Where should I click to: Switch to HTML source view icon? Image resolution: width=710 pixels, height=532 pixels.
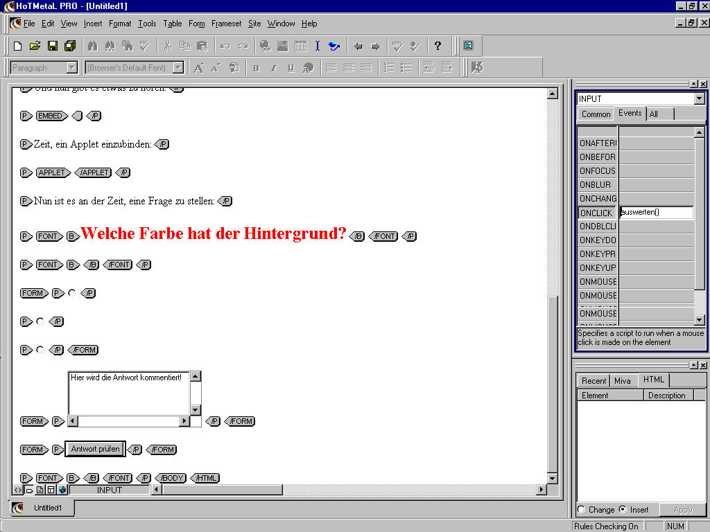(18, 490)
